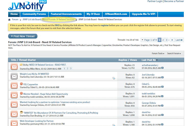The image size is (192, 126).
Task: Open Wanted acne product partner thread
Action: (x=55, y=102)
